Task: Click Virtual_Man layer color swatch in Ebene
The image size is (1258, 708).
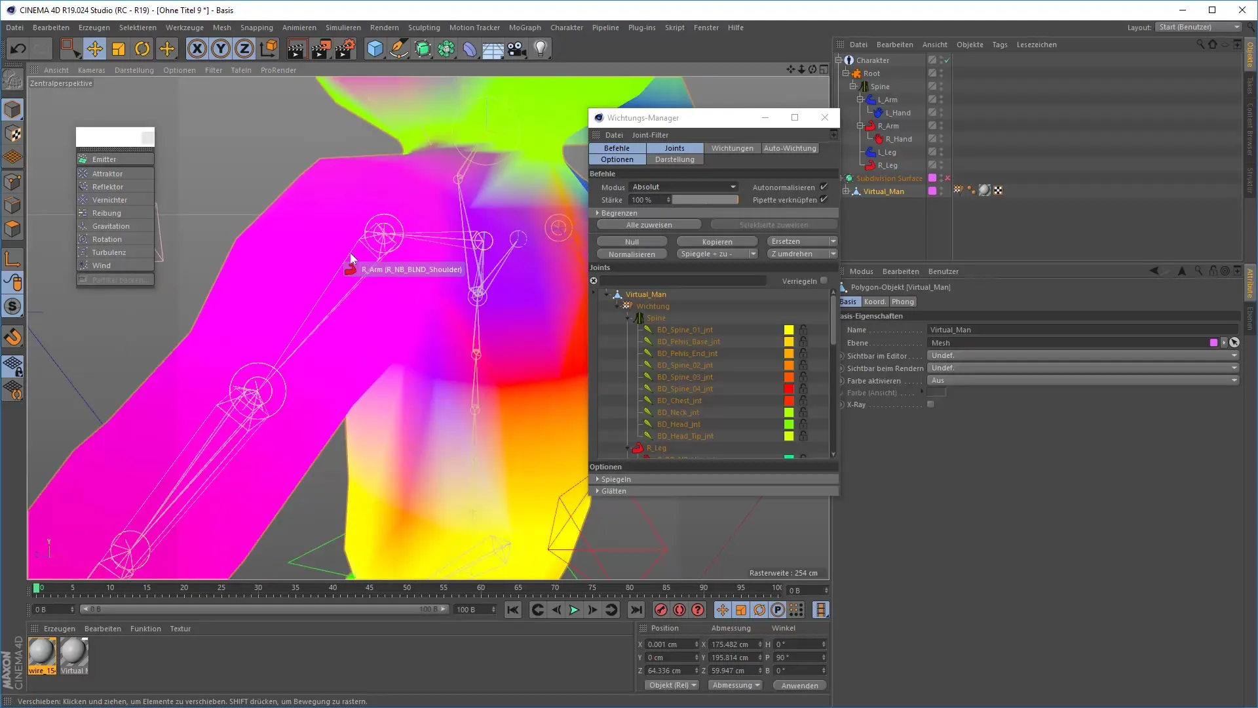Action: pyautogui.click(x=1213, y=343)
